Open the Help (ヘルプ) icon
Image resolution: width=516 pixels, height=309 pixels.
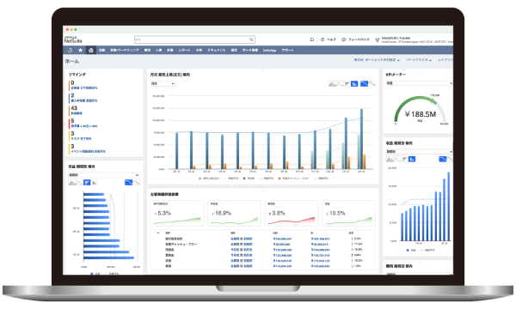[x=322, y=39]
